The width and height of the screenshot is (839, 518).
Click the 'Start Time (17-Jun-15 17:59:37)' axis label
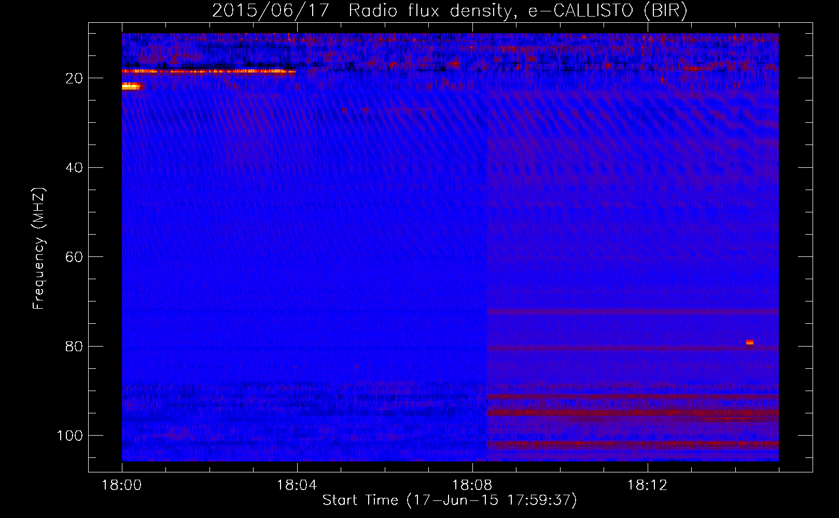pyautogui.click(x=450, y=500)
